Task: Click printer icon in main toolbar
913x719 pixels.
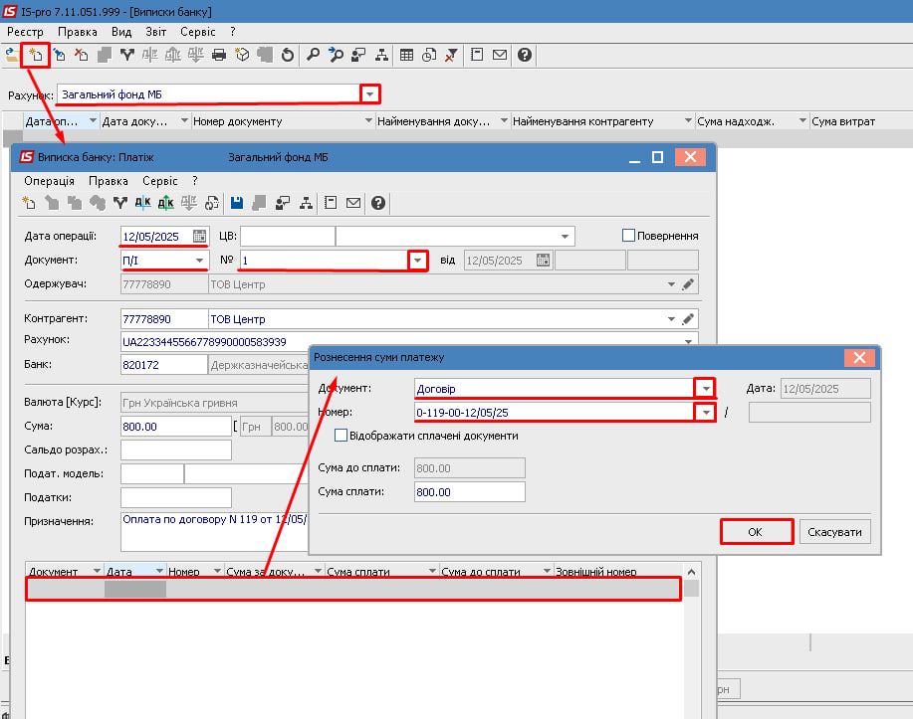Action: click(x=219, y=56)
